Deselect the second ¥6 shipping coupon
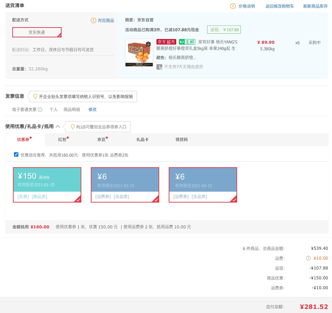Screen dimensions: 332x313 pos(203,185)
